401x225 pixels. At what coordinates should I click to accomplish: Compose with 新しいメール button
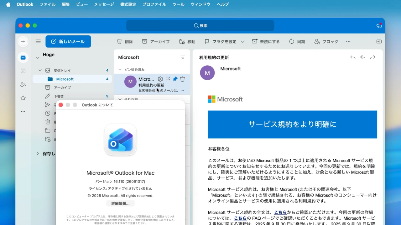(x=68, y=42)
